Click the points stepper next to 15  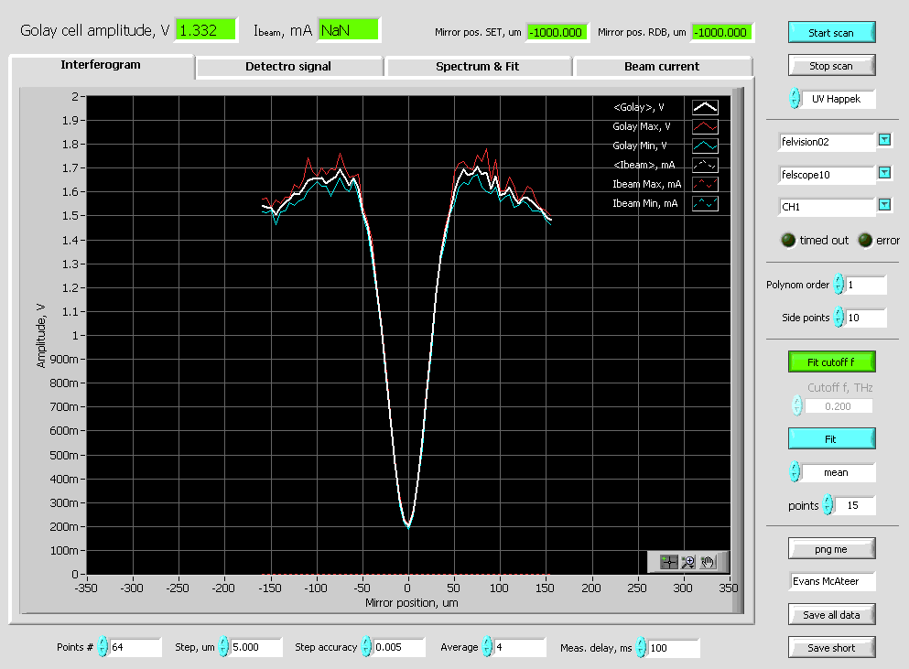click(828, 505)
